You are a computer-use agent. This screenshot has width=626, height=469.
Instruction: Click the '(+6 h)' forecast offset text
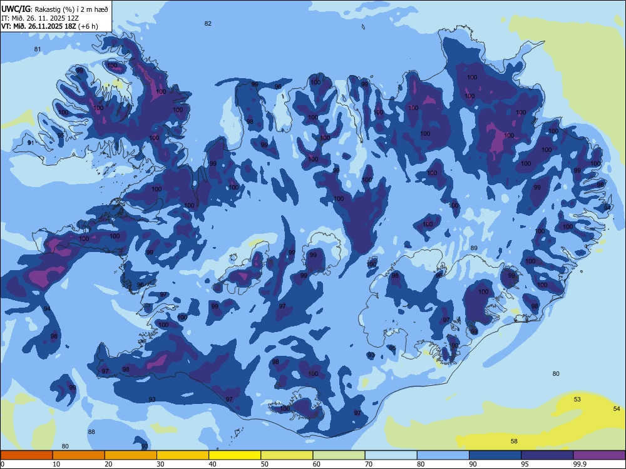pos(88,26)
